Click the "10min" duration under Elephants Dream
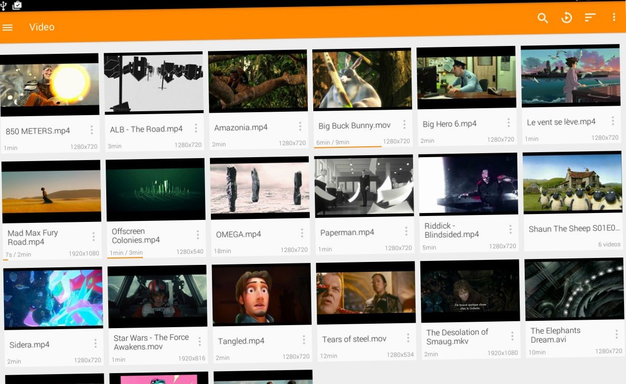The width and height of the screenshot is (626, 384). pyautogui.click(x=537, y=352)
